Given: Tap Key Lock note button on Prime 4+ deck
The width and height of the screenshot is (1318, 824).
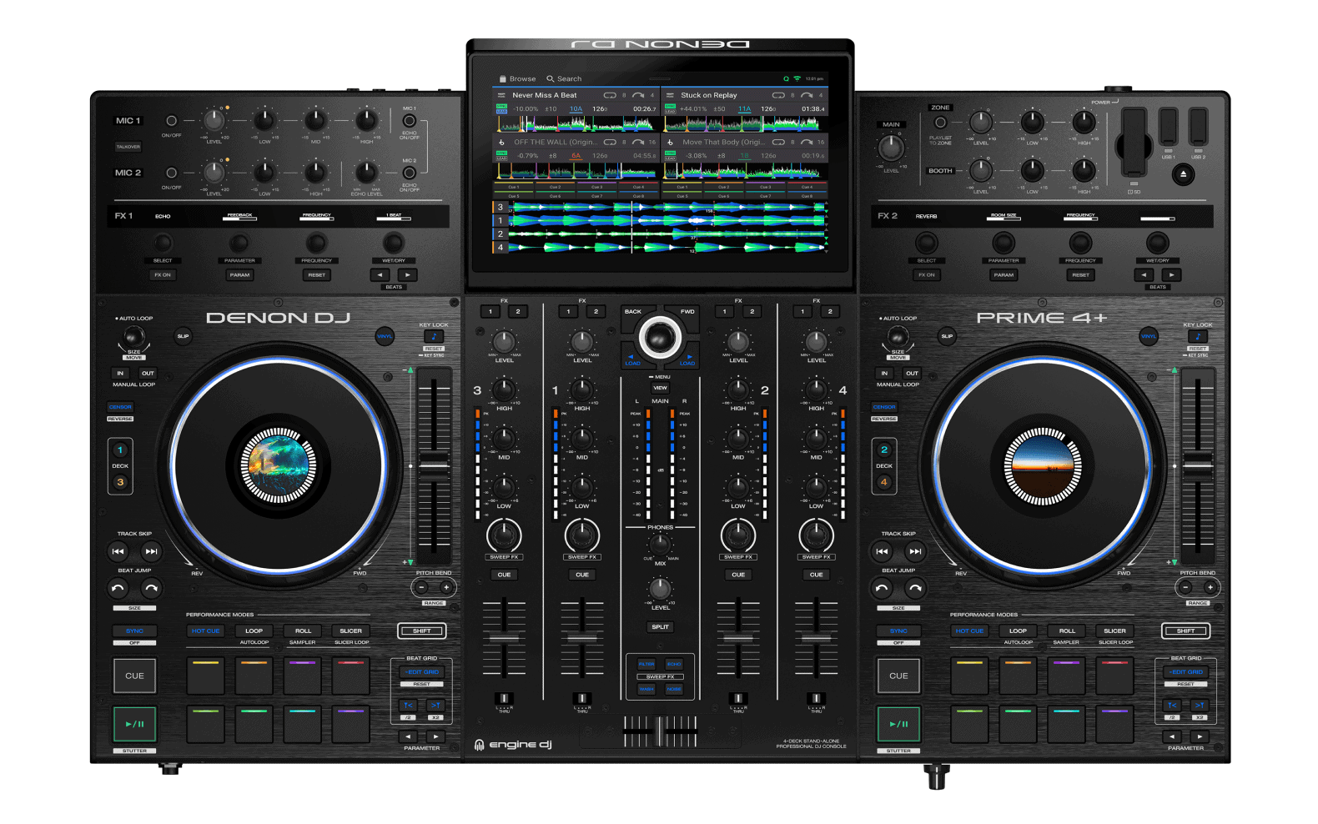Looking at the screenshot, I should [1198, 337].
